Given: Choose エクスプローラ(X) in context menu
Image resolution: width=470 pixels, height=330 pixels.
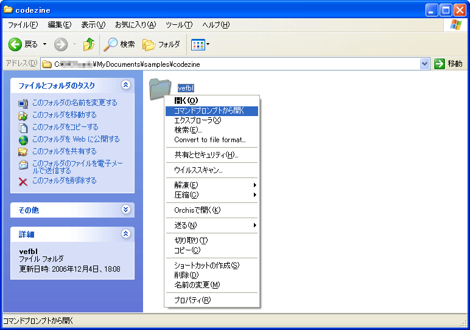Looking at the screenshot, I should 212,120.
